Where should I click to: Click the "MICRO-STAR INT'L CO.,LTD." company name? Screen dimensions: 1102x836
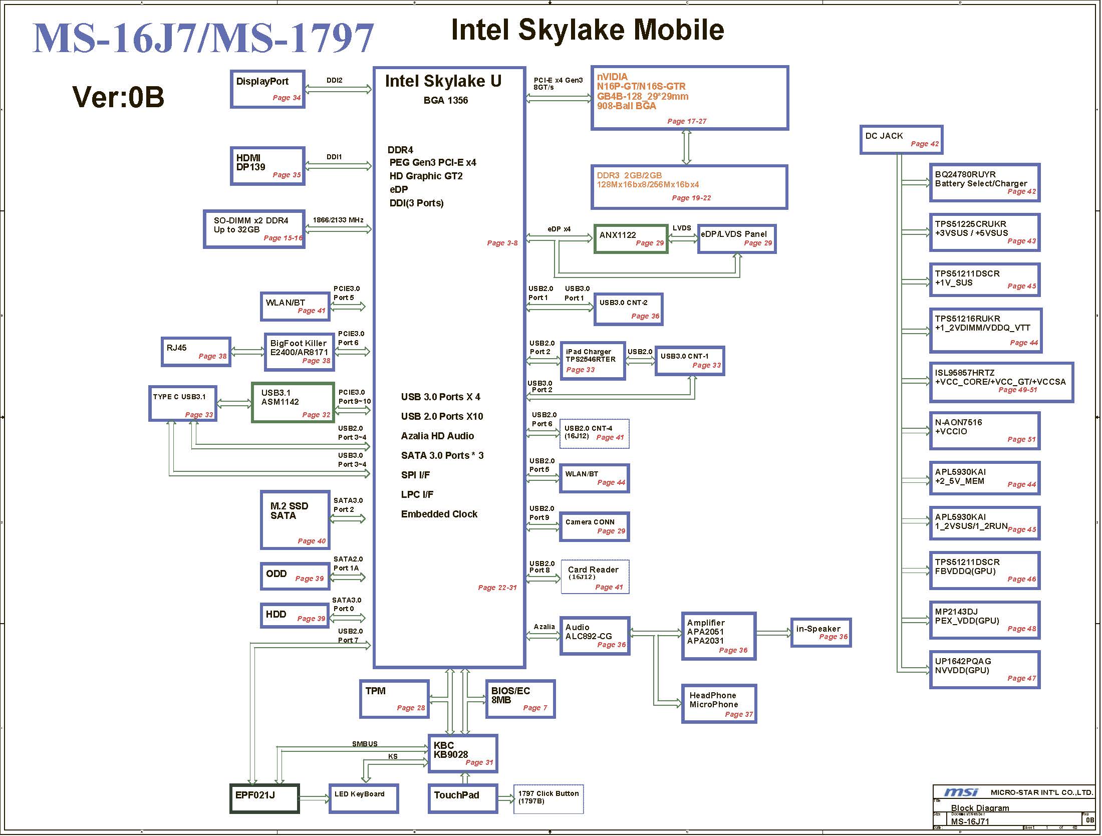click(1042, 792)
